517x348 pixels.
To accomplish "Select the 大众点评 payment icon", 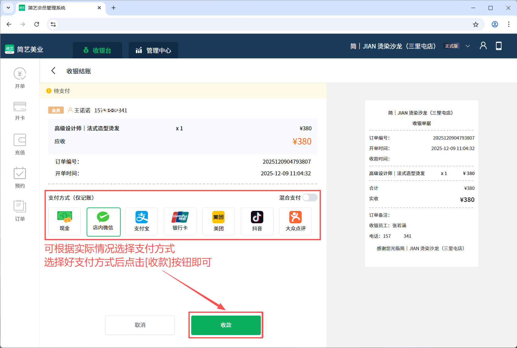I will [x=295, y=221].
